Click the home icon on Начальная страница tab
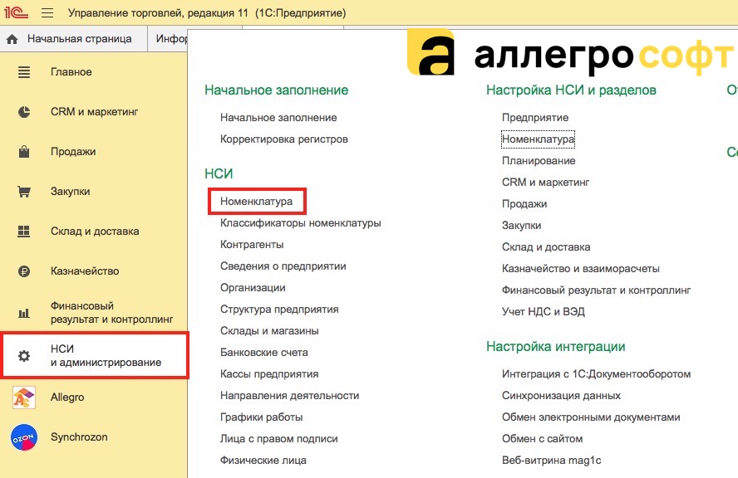This screenshot has height=478, width=738. coord(12,39)
